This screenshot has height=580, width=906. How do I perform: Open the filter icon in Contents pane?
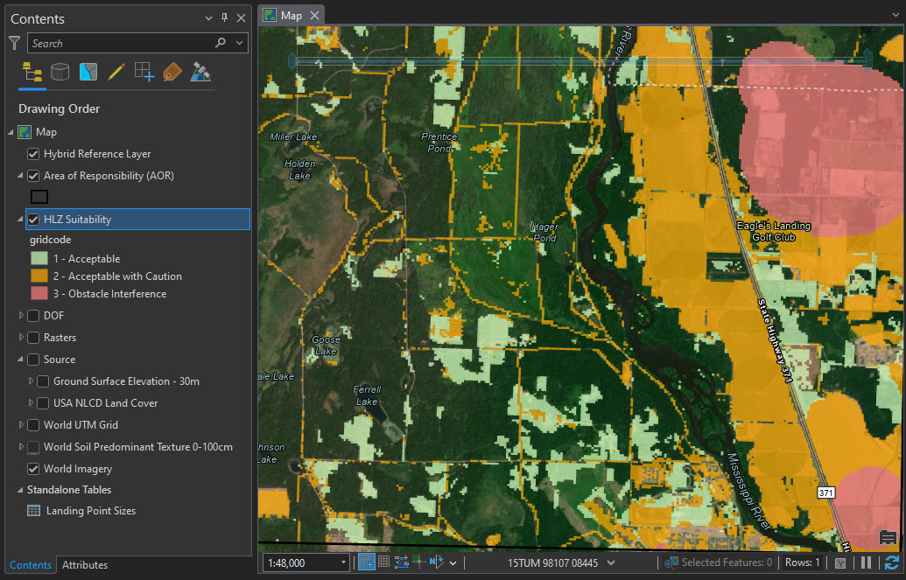(14, 42)
